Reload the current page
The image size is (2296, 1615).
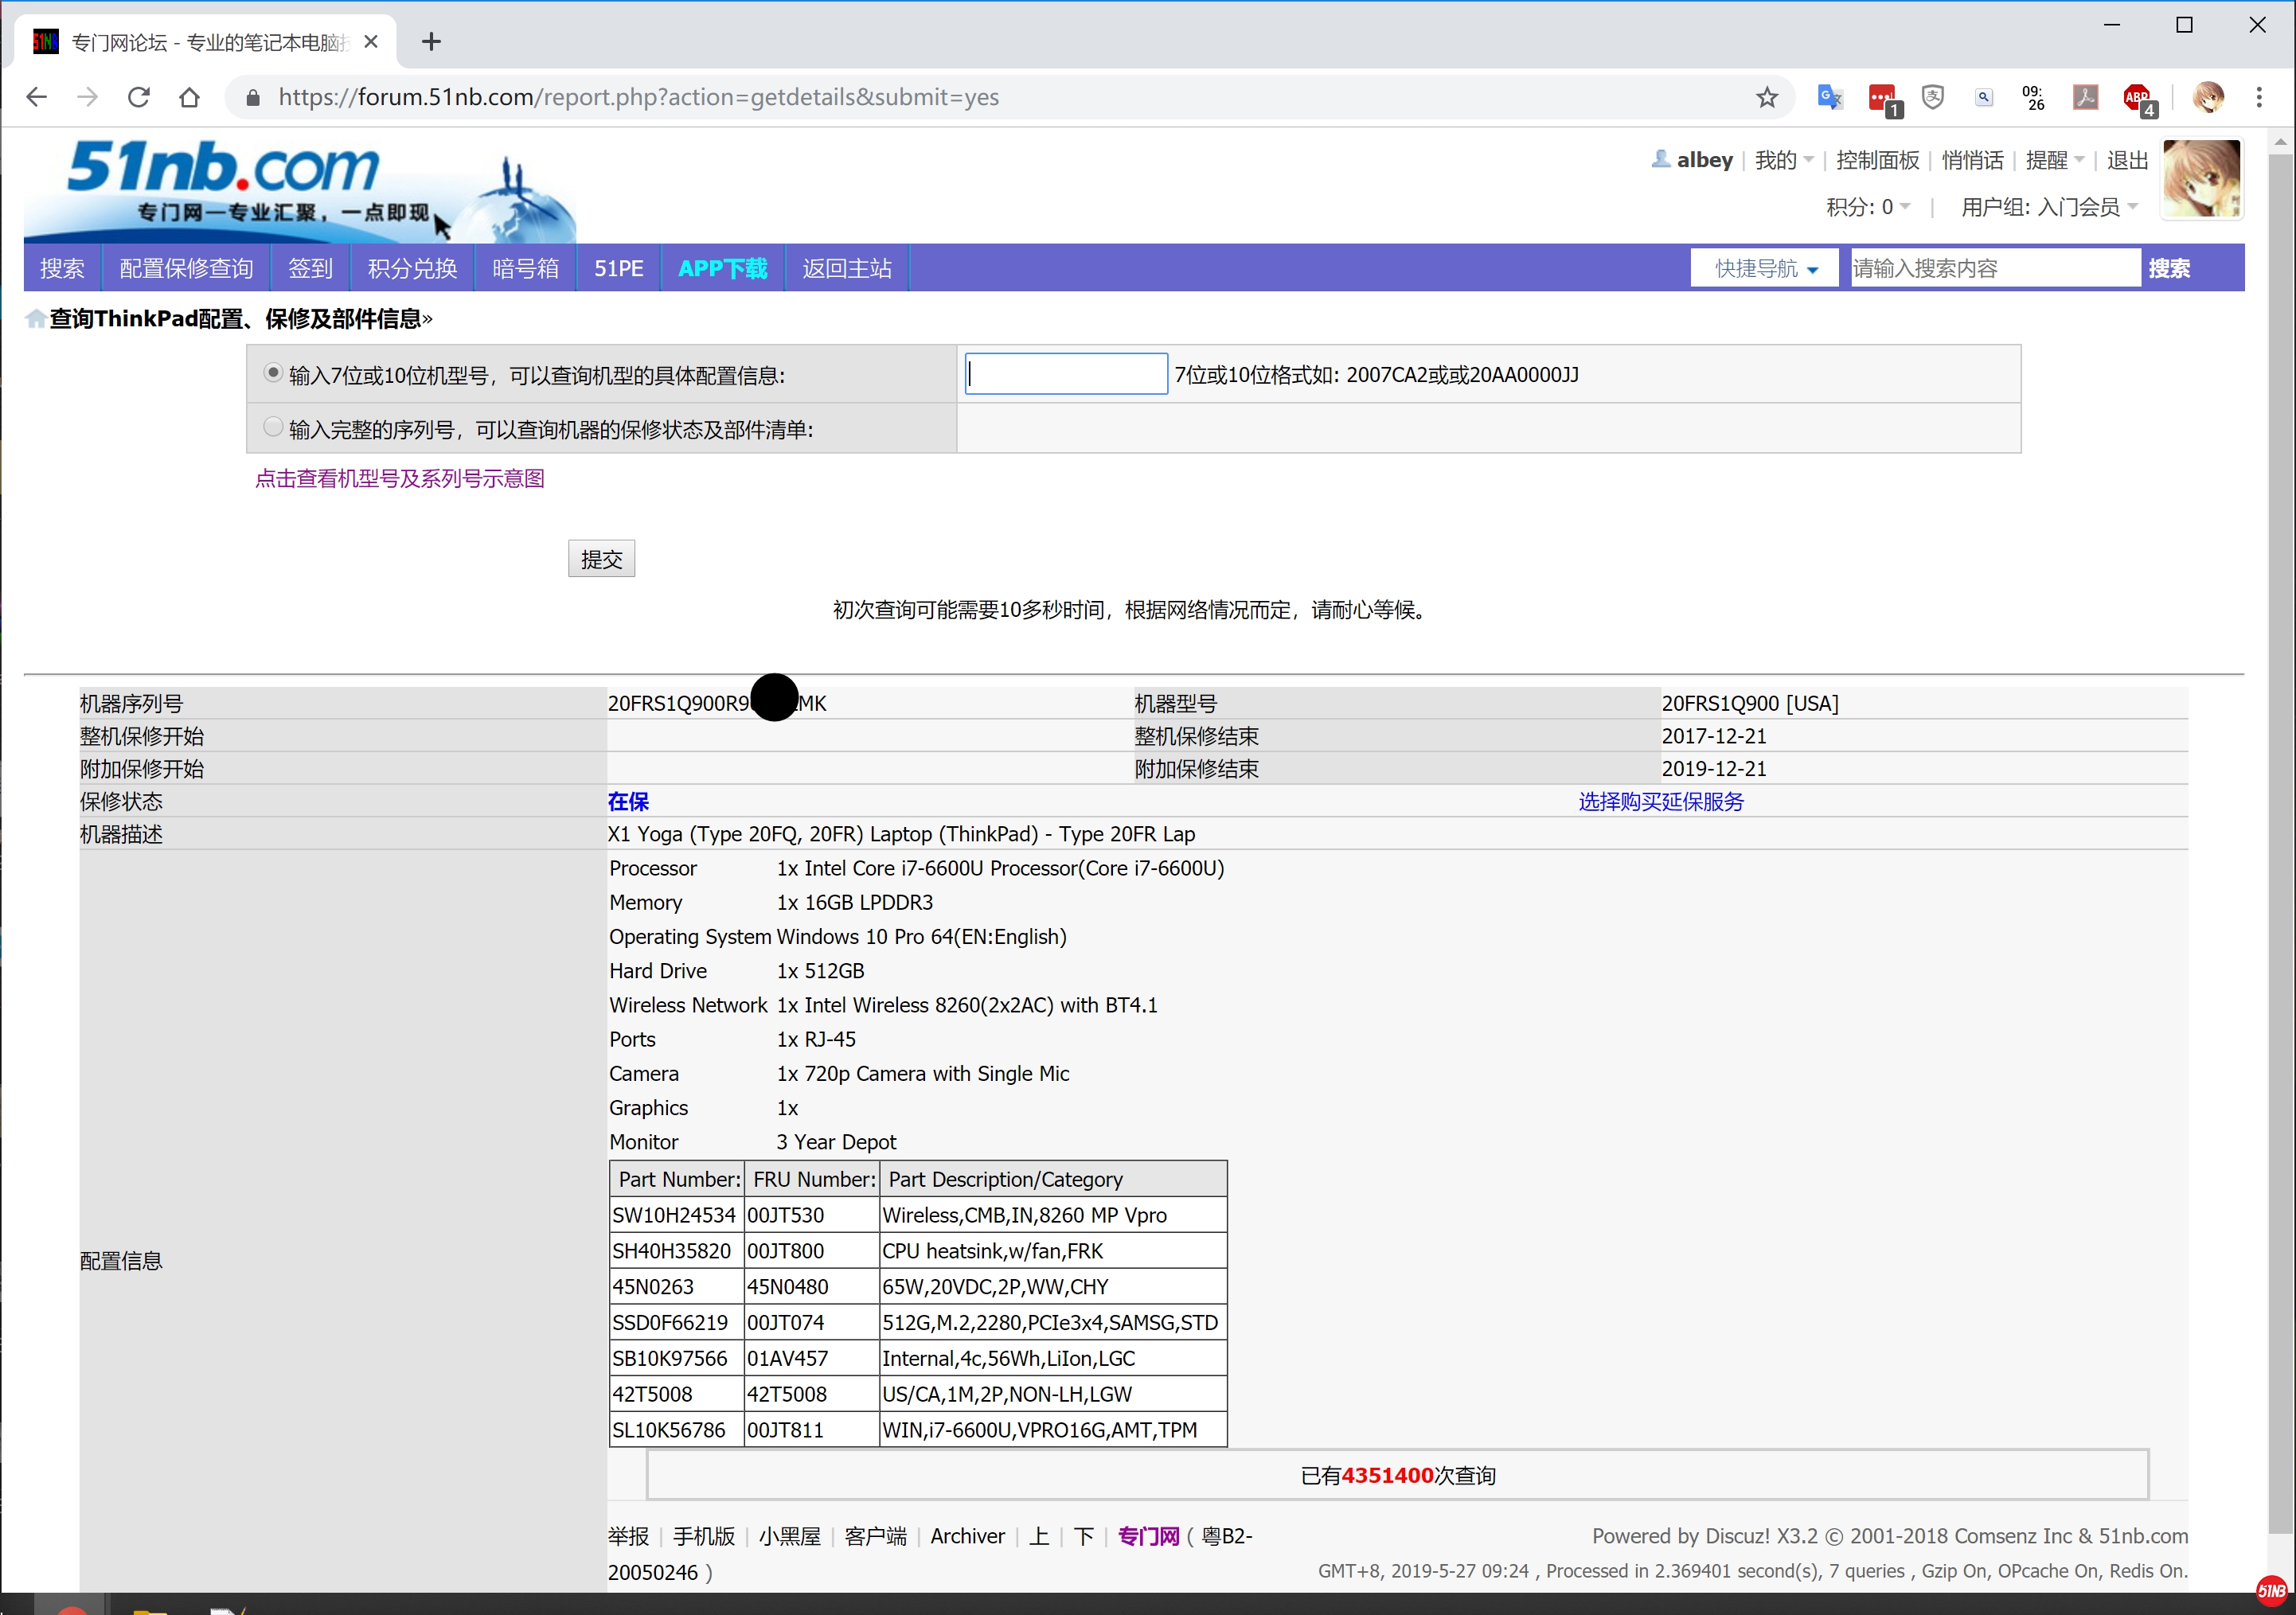tap(139, 97)
